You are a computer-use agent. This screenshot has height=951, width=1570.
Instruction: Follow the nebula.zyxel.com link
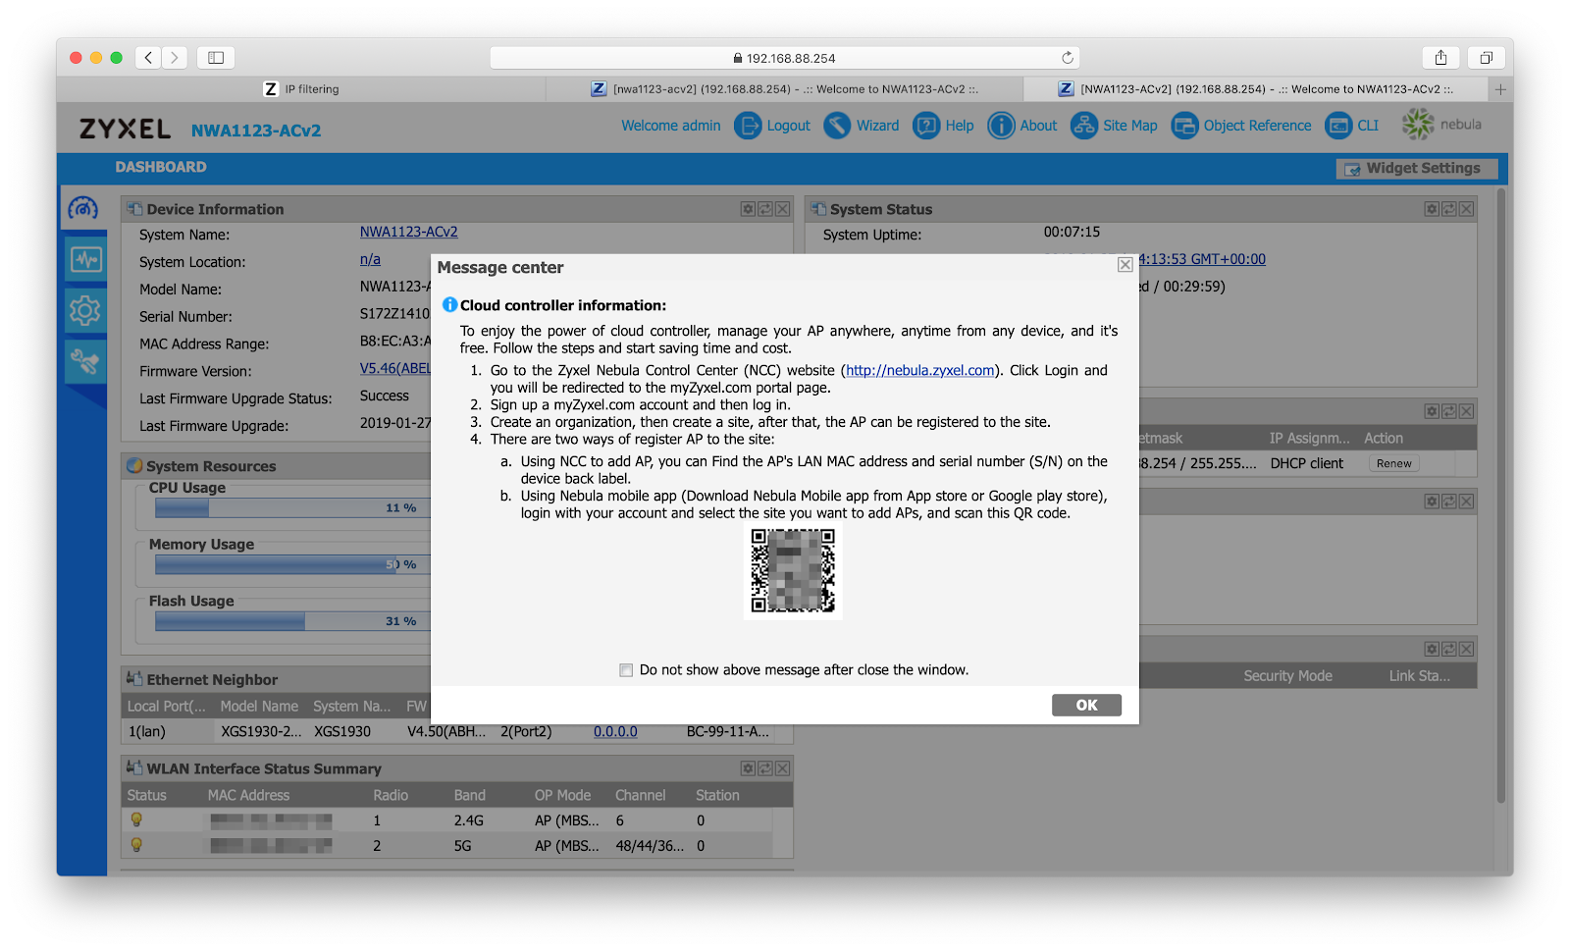pyautogui.click(x=919, y=370)
